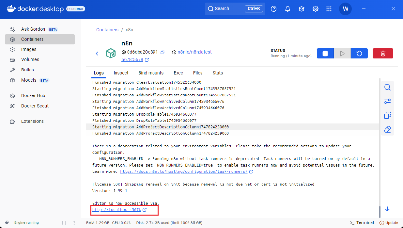Clear the logs with eraser icon
403x228 pixels.
(387, 129)
